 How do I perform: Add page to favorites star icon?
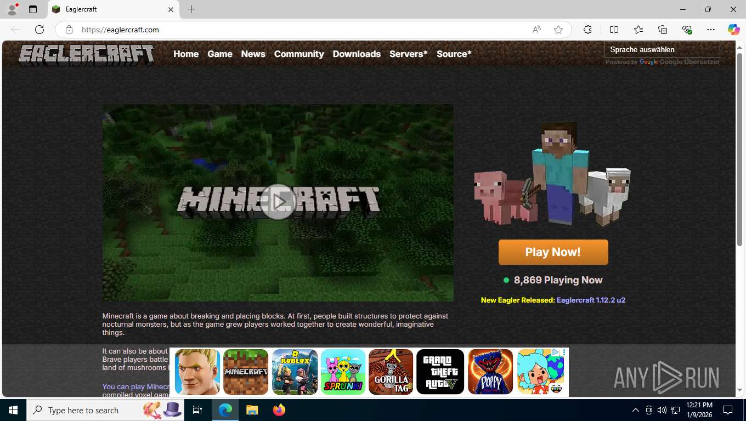tap(558, 30)
